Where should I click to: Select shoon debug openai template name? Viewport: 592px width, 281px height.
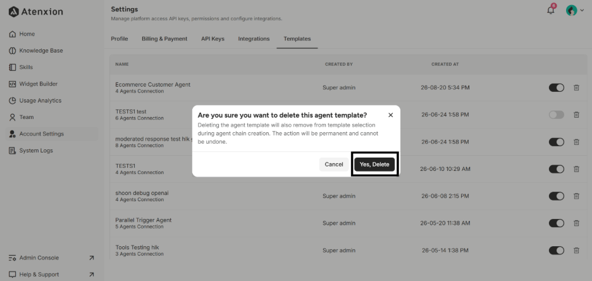[x=142, y=193]
